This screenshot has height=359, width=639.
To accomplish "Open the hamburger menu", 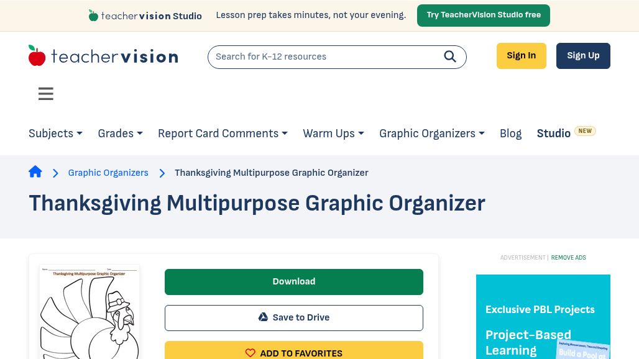I will (45, 94).
